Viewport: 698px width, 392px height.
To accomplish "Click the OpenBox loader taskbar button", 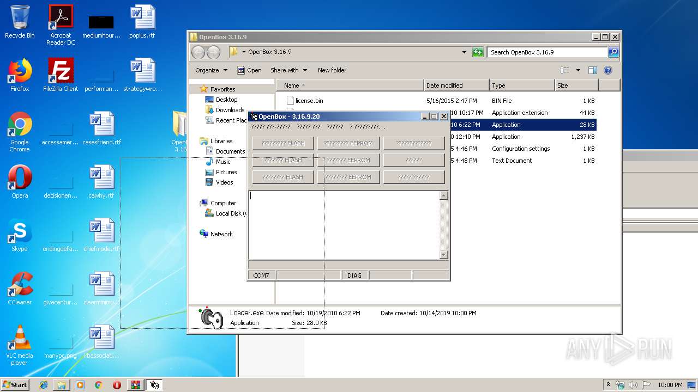I will (x=154, y=385).
